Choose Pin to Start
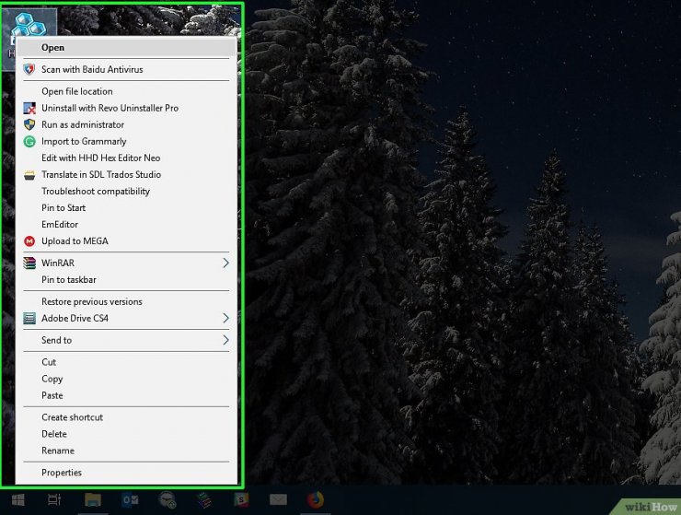This screenshot has width=681, height=515. [126, 207]
